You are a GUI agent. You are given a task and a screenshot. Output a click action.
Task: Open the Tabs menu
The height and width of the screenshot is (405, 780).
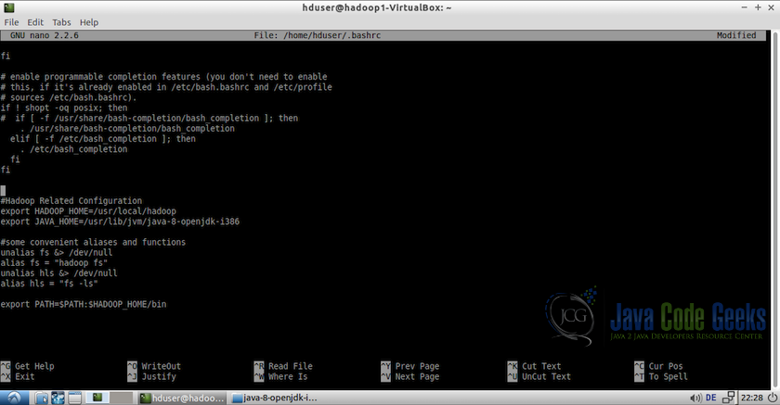(61, 22)
